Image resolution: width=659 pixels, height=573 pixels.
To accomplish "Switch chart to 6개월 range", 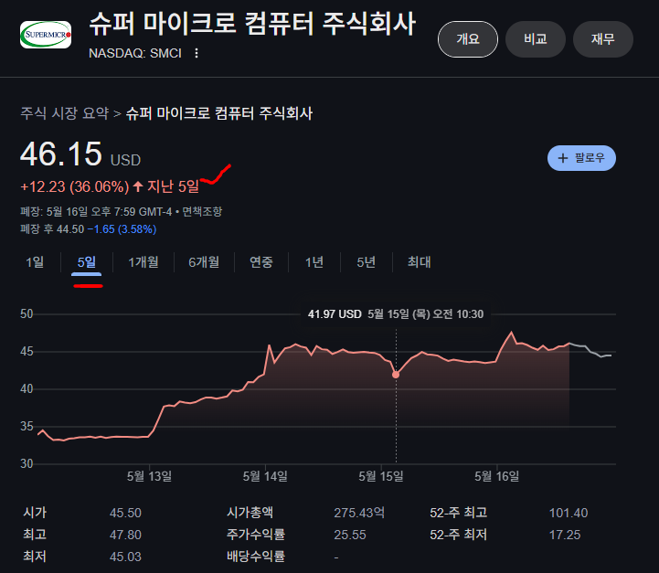I will (204, 262).
